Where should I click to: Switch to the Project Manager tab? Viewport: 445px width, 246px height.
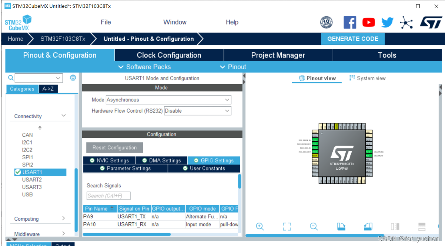(x=278, y=55)
